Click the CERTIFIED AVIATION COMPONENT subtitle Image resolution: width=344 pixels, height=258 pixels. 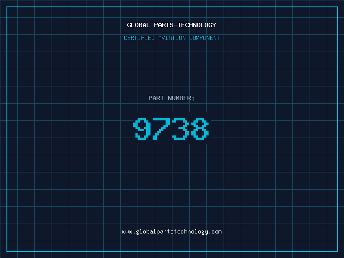click(172, 38)
